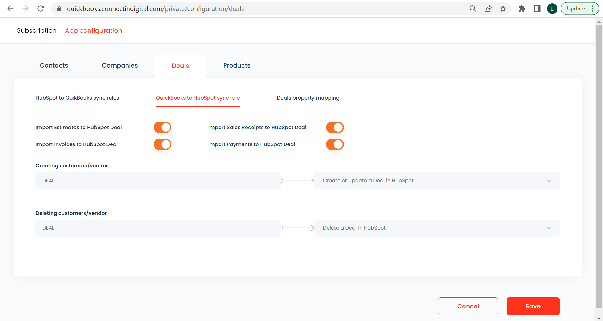Open the extensions puzzle icon
Viewport: 603px width, 321px height.
click(522, 8)
